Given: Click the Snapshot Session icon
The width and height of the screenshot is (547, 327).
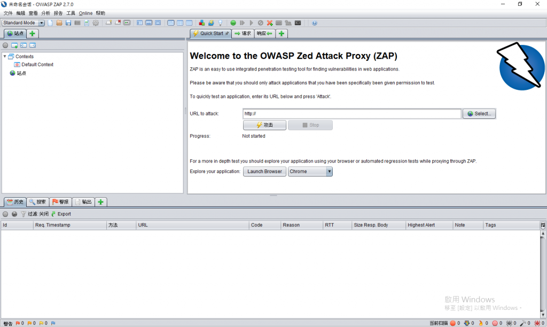Looking at the screenshot, I should 77,23.
